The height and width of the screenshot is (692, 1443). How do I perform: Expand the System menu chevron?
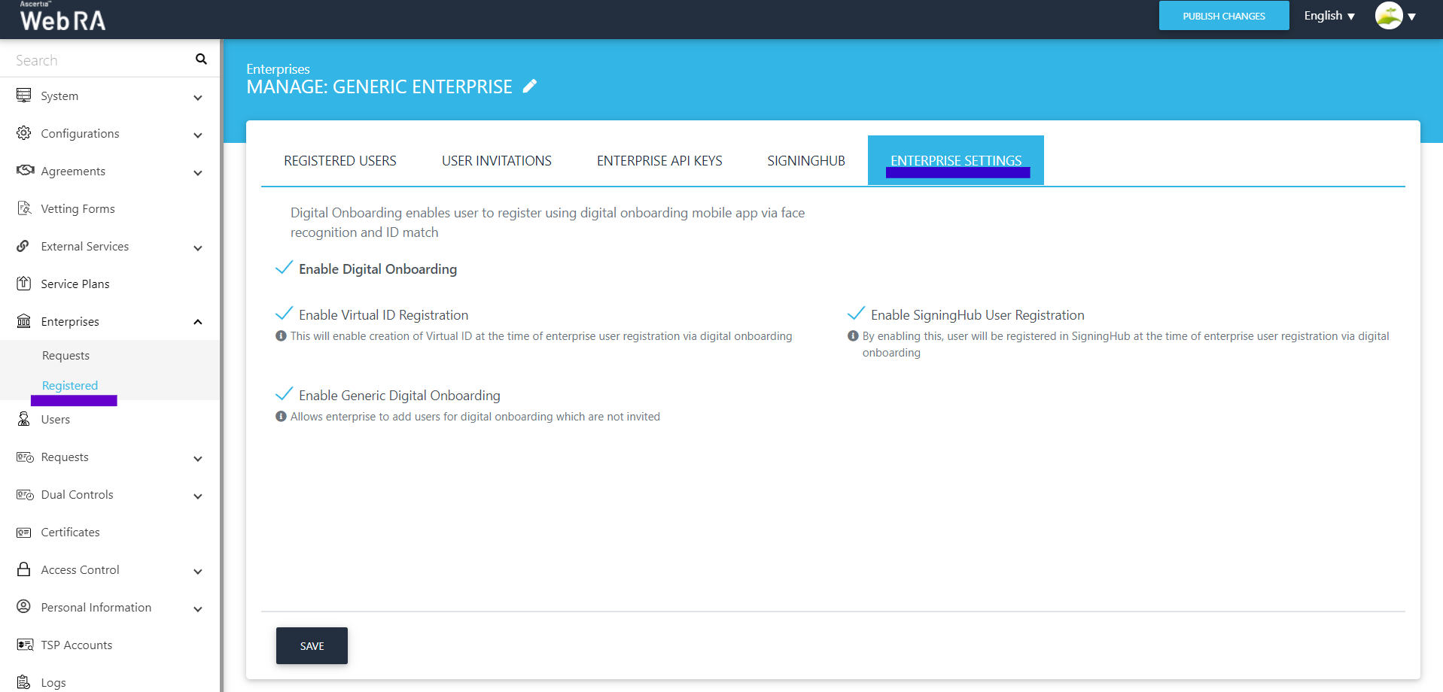(x=198, y=97)
